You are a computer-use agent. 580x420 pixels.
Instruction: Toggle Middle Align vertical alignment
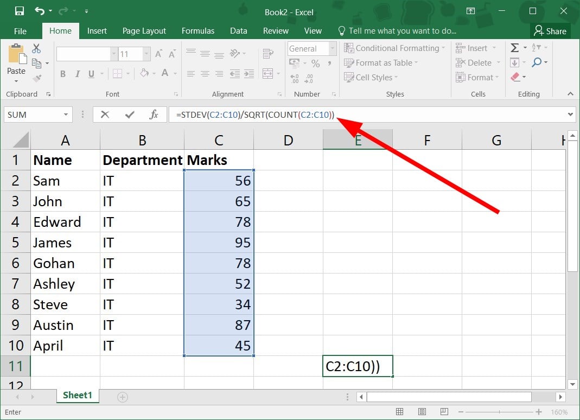(205, 54)
